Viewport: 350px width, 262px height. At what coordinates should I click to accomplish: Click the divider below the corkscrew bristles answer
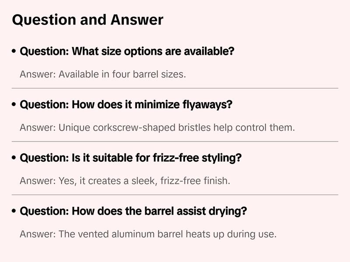[175, 142]
